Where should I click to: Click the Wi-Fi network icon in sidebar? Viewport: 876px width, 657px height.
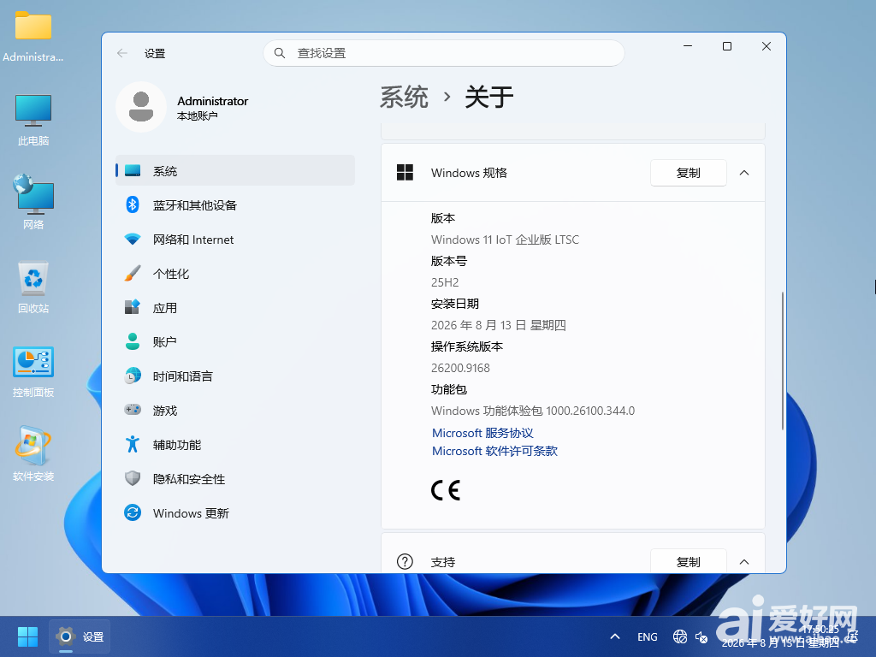tap(133, 240)
